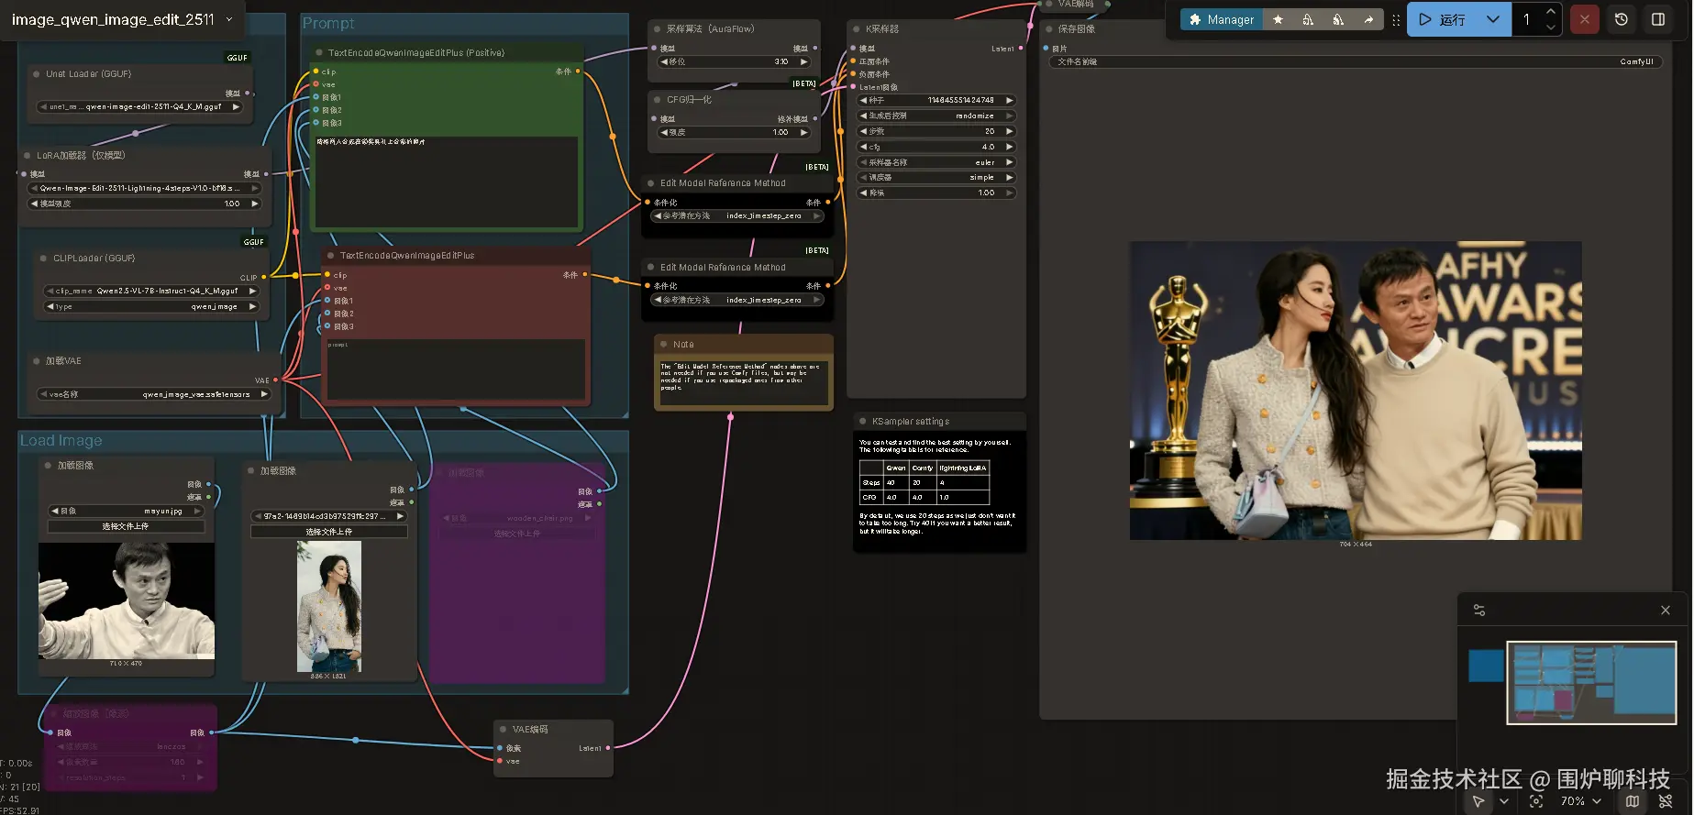Click the free model cache icon left of share
The width and height of the screenshot is (1694, 815).
[x=1338, y=19]
